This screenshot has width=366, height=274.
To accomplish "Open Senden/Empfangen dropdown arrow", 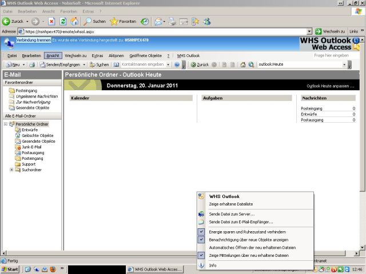I will tap(84, 65).
